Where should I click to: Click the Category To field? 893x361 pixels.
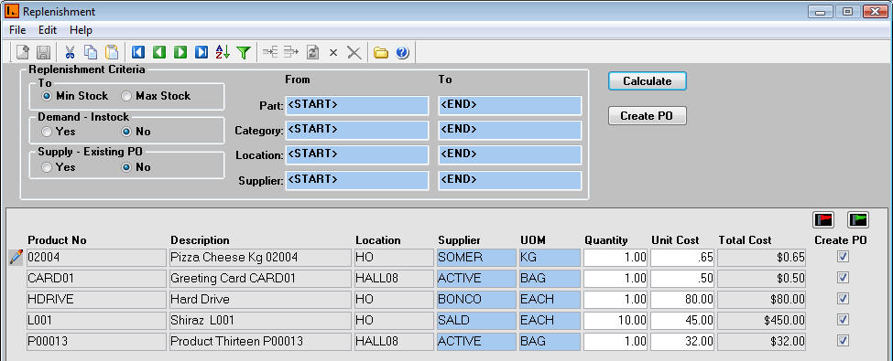tap(510, 130)
